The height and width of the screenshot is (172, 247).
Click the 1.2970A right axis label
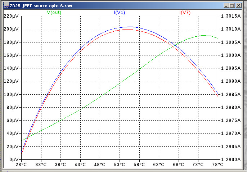(231, 133)
